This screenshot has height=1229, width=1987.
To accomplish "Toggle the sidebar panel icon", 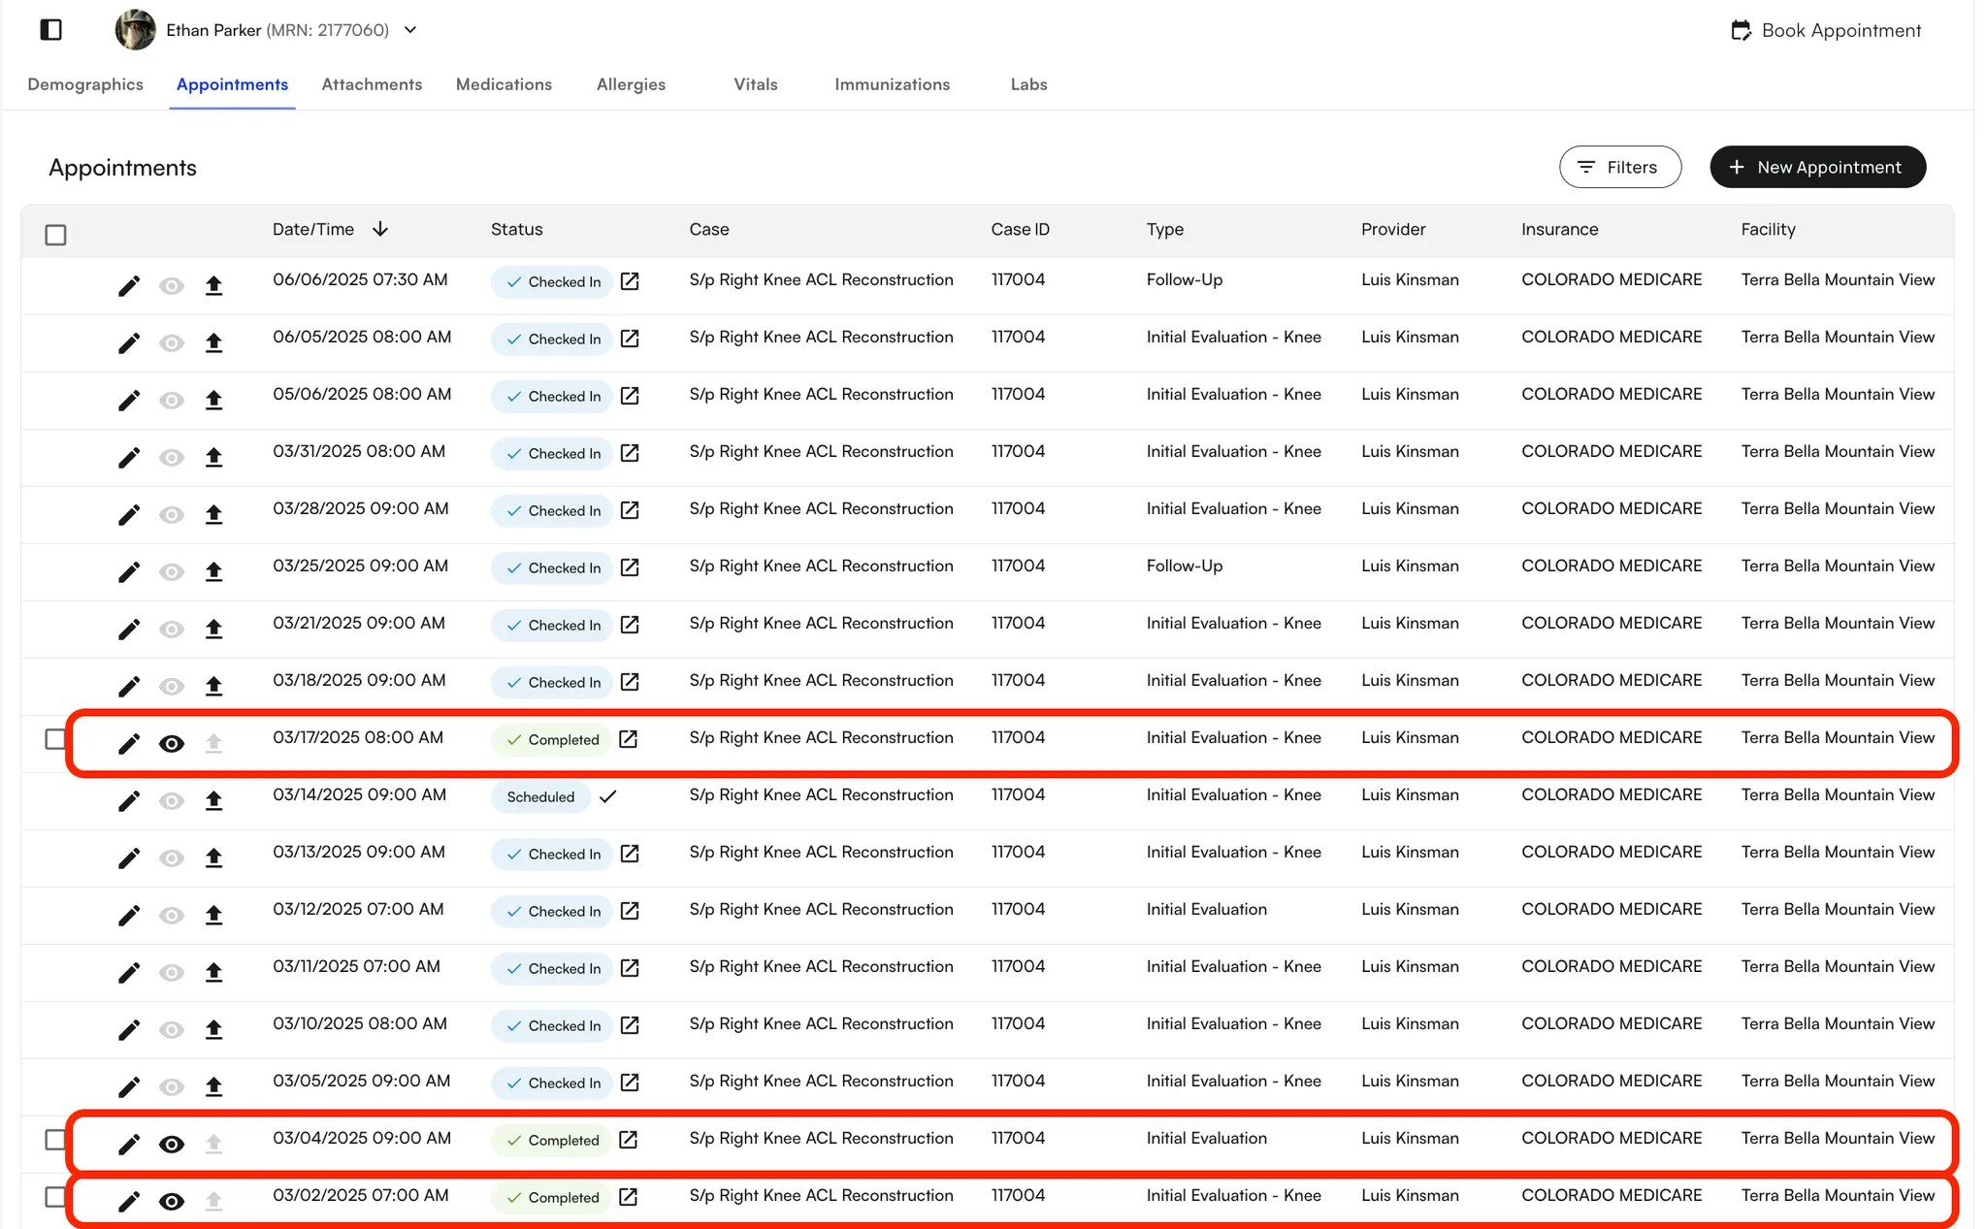I will 51,30.
